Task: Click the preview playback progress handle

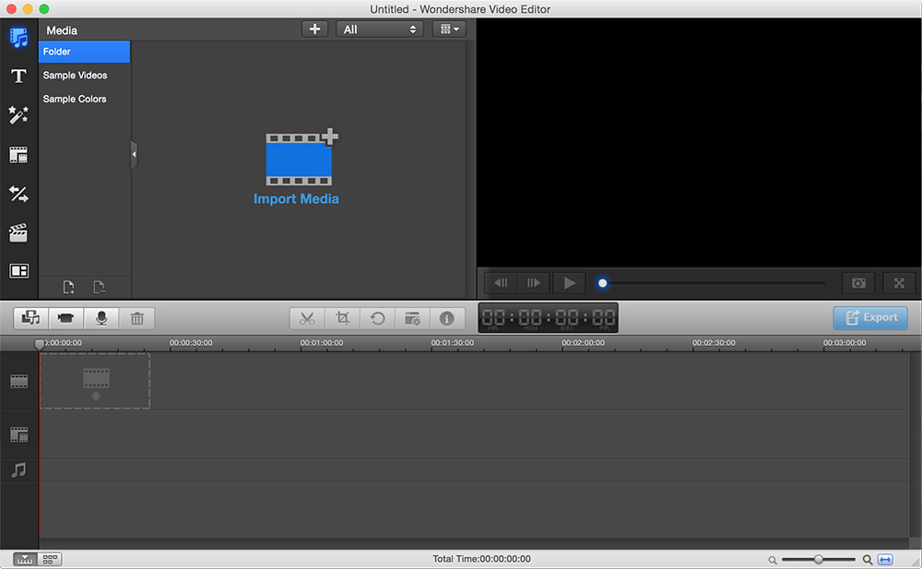Action: (602, 283)
